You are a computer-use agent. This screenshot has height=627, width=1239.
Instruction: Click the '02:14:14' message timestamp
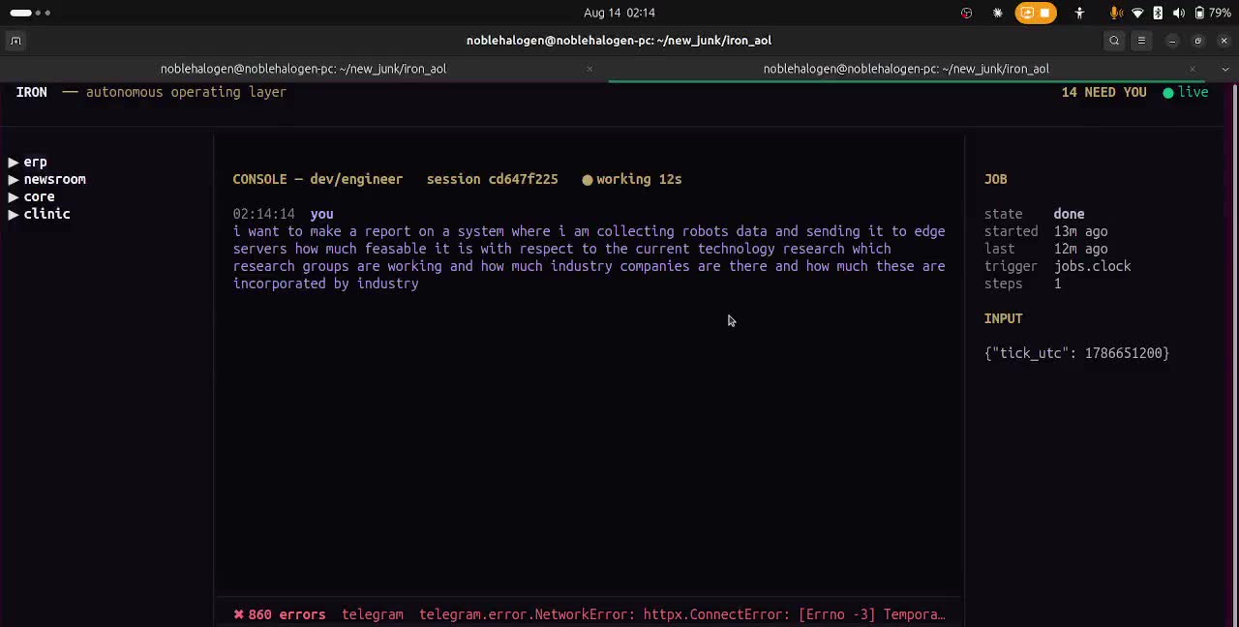(263, 215)
